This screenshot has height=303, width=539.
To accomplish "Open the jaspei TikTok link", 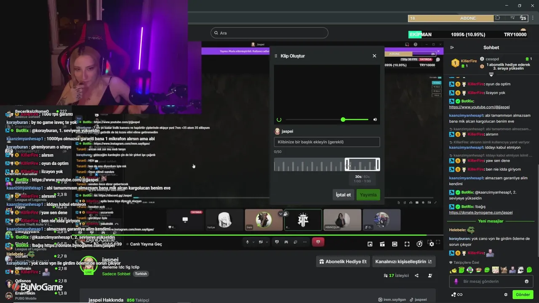I will [x=418, y=300].
